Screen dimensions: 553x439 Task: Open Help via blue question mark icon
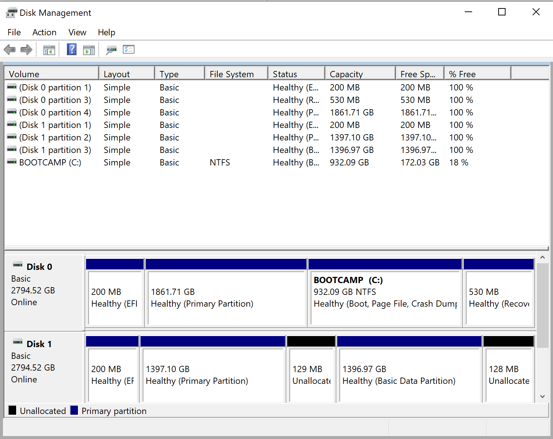point(72,49)
